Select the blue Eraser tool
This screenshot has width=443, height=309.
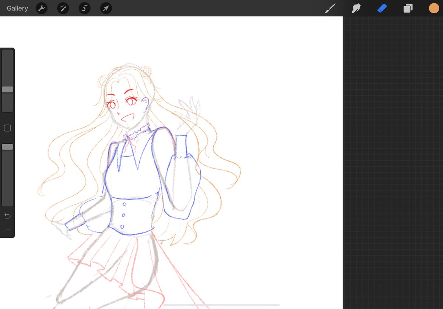tap(382, 8)
